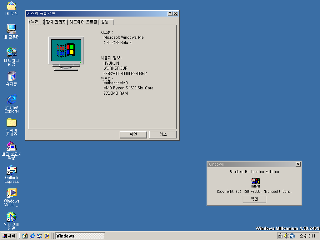Click Show Desktop quick launch icon
Viewport: 320px width, 240px height.
25,236
